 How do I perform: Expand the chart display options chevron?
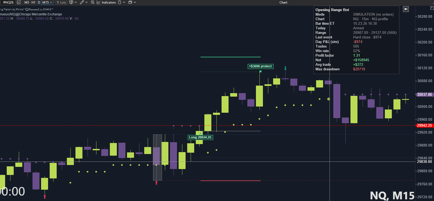coord(76,2)
